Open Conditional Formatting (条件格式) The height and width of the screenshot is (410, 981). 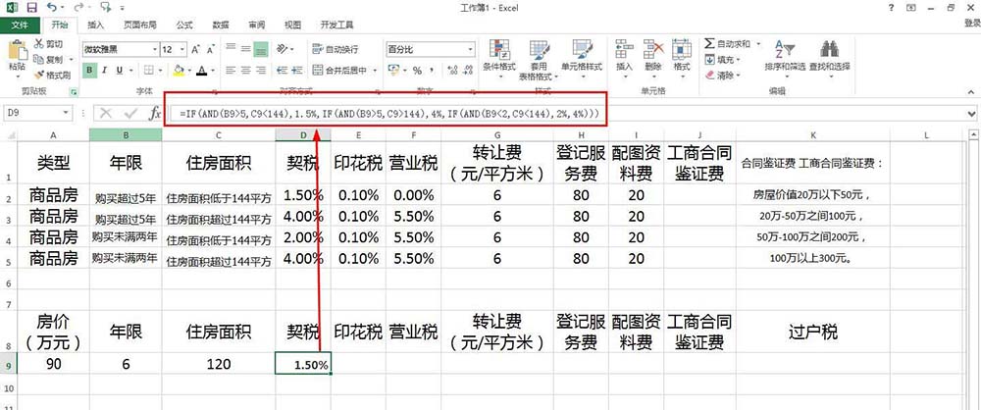point(499,60)
